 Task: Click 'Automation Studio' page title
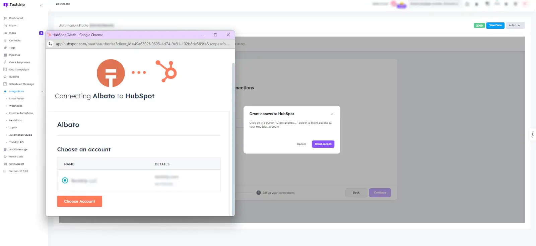pos(74,25)
